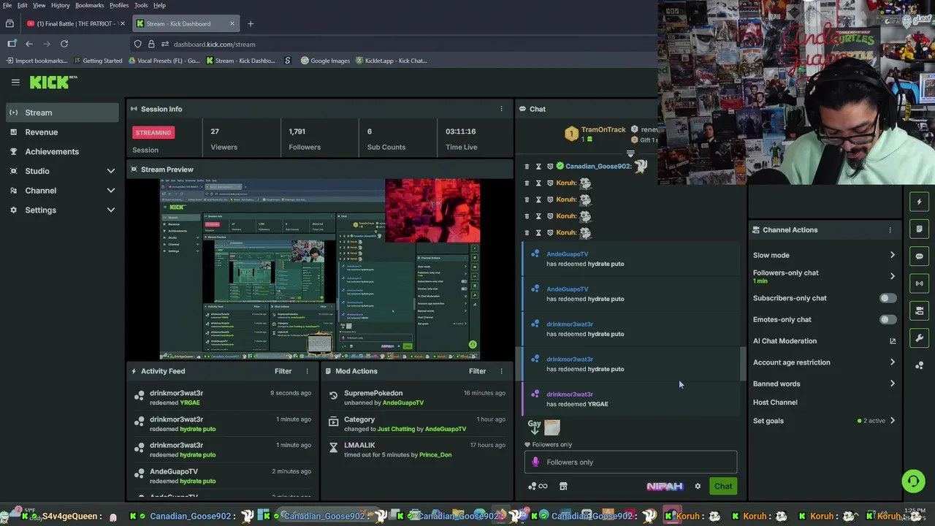The width and height of the screenshot is (935, 526).
Task: Click TramOnTrack top gifter name
Action: [x=603, y=130]
